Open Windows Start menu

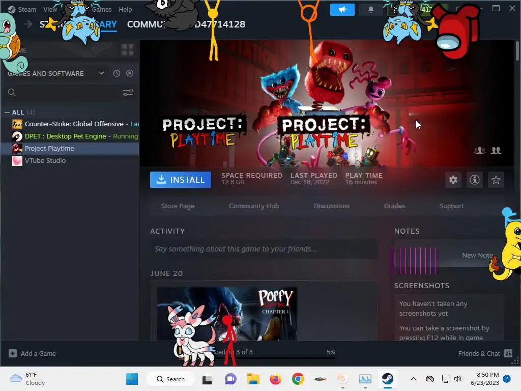click(x=132, y=379)
